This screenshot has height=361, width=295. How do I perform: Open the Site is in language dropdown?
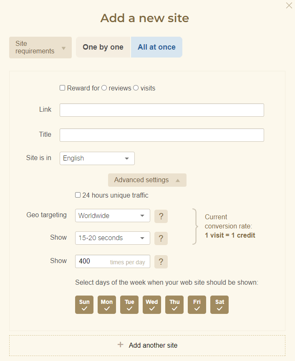point(97,158)
